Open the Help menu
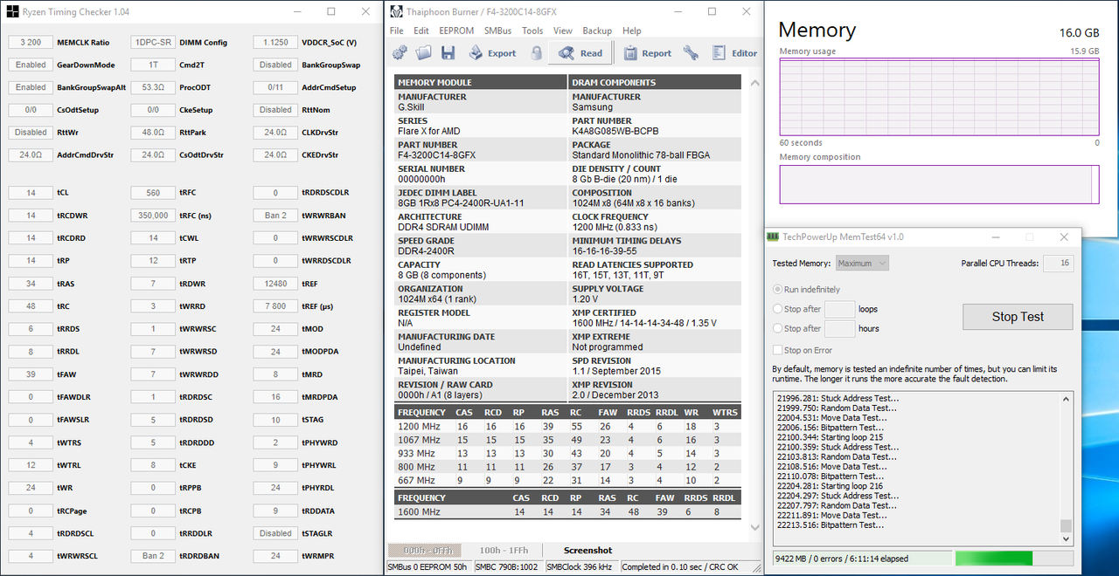 pyautogui.click(x=632, y=31)
